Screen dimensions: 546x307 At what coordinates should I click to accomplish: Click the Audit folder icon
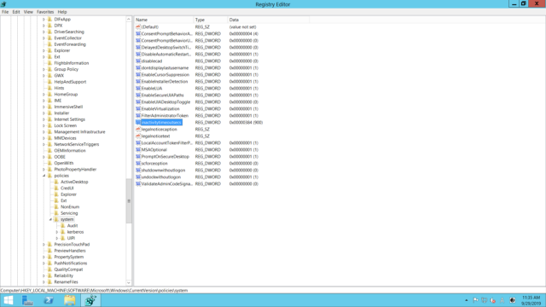coord(63,225)
